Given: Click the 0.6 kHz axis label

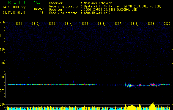Looking at the screenshot, I should coord(2,105).
